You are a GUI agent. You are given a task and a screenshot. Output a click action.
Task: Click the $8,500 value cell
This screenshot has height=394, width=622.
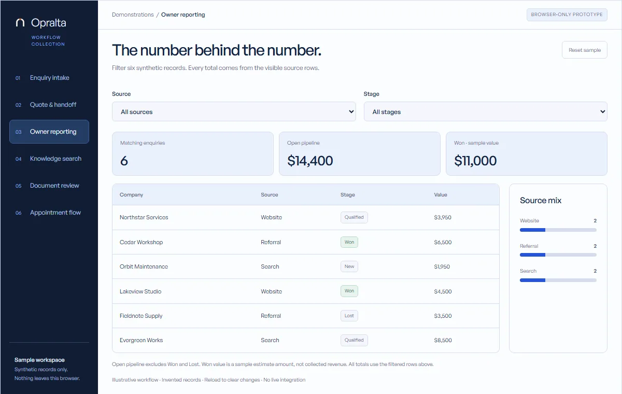pyautogui.click(x=443, y=340)
